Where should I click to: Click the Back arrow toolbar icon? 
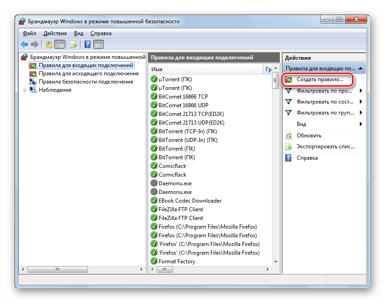pyautogui.click(x=24, y=44)
